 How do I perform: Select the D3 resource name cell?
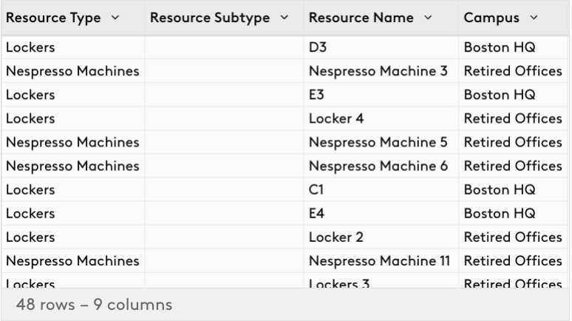pos(381,47)
